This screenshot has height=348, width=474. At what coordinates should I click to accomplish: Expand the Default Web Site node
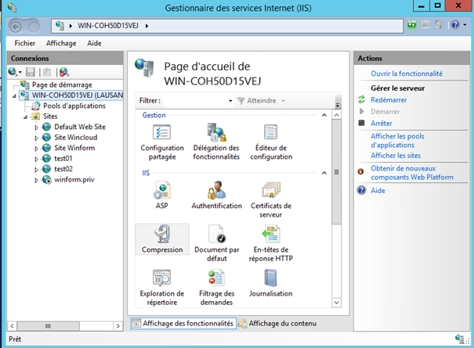tap(37, 127)
